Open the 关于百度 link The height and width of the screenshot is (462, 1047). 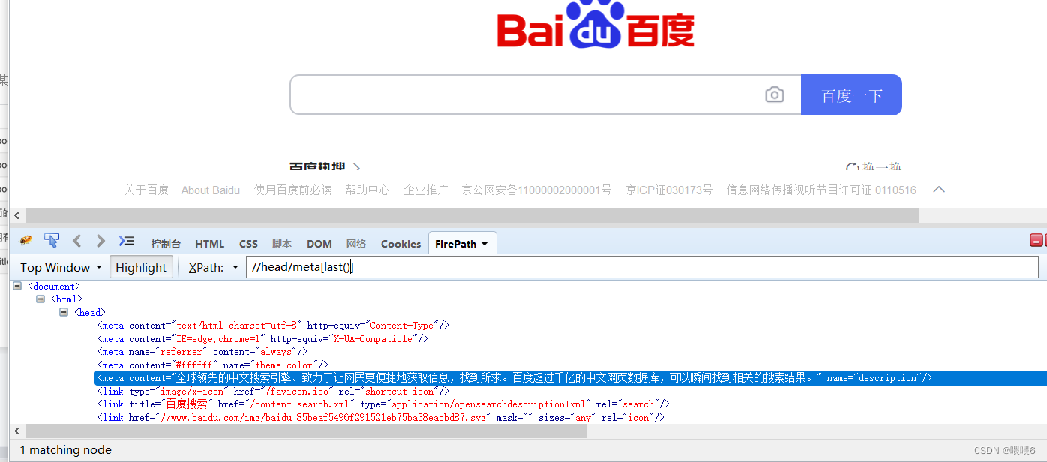[146, 190]
